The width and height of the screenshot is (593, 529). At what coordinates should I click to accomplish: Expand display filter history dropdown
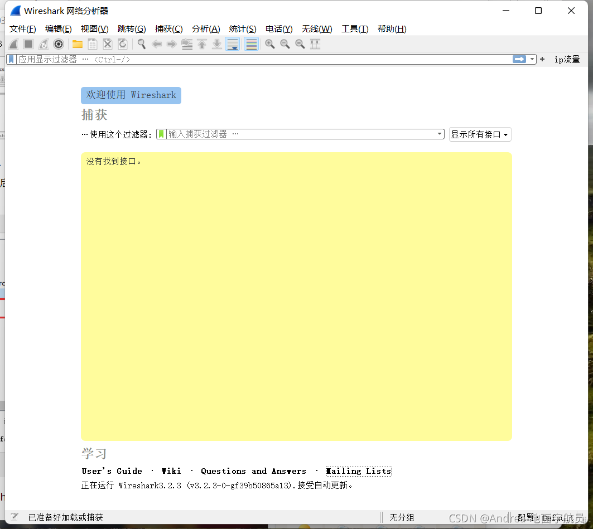(x=532, y=59)
